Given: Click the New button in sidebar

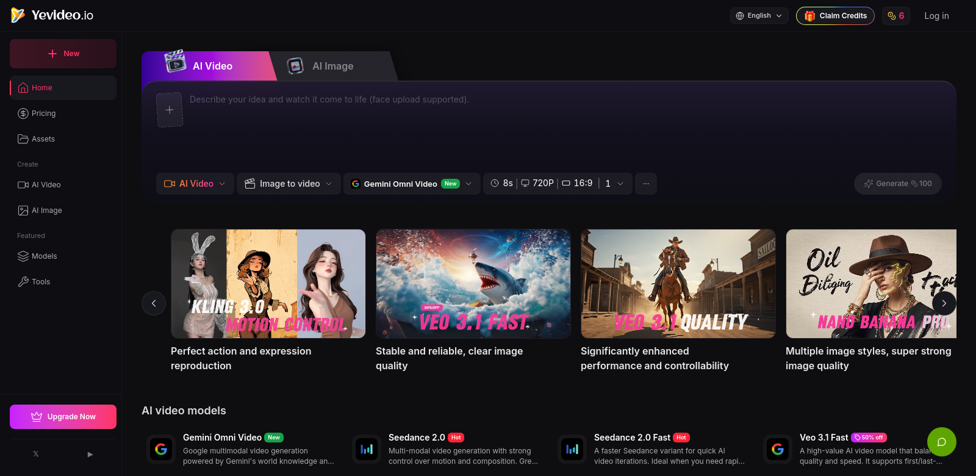Looking at the screenshot, I should tap(63, 54).
